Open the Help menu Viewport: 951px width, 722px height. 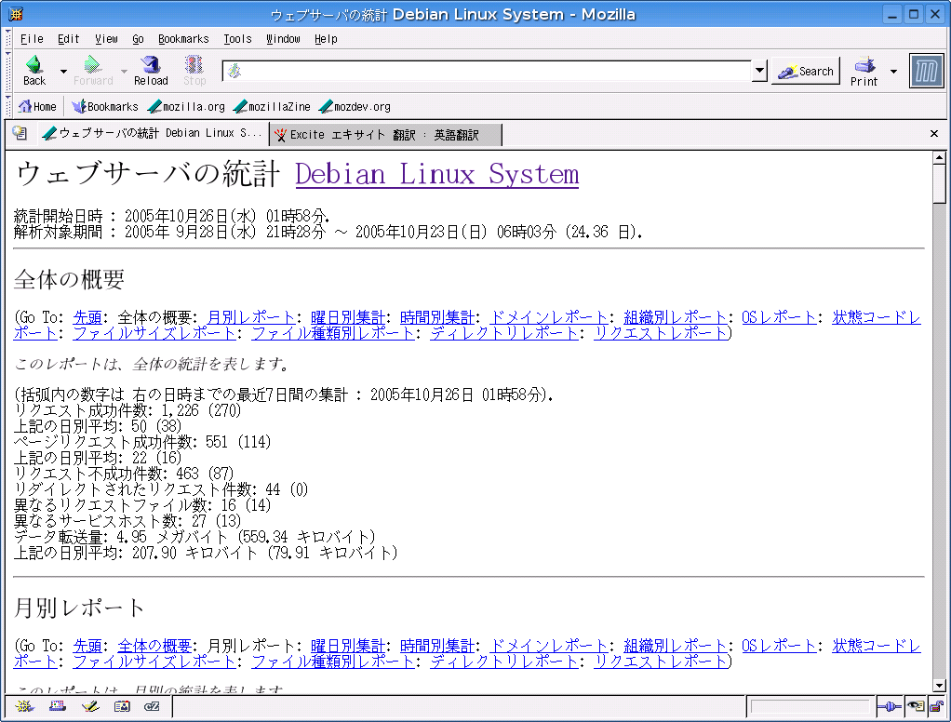point(326,39)
